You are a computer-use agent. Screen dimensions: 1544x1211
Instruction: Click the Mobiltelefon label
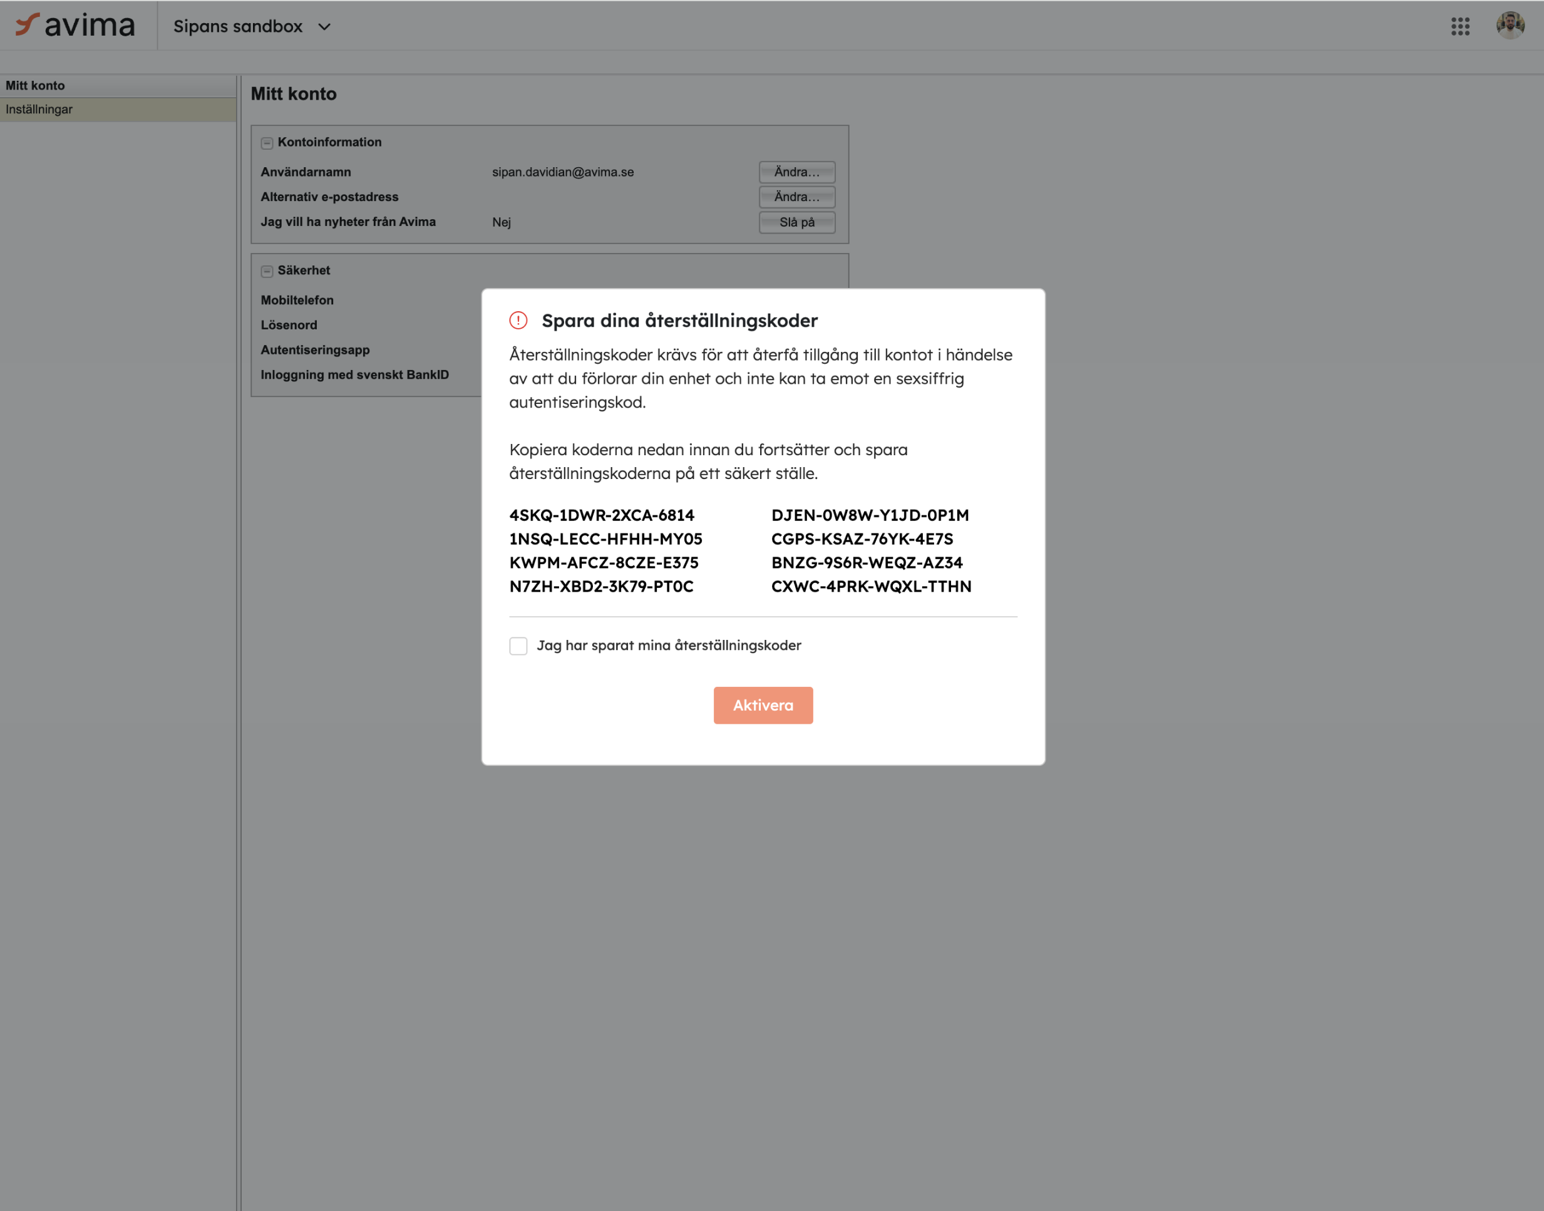297,300
